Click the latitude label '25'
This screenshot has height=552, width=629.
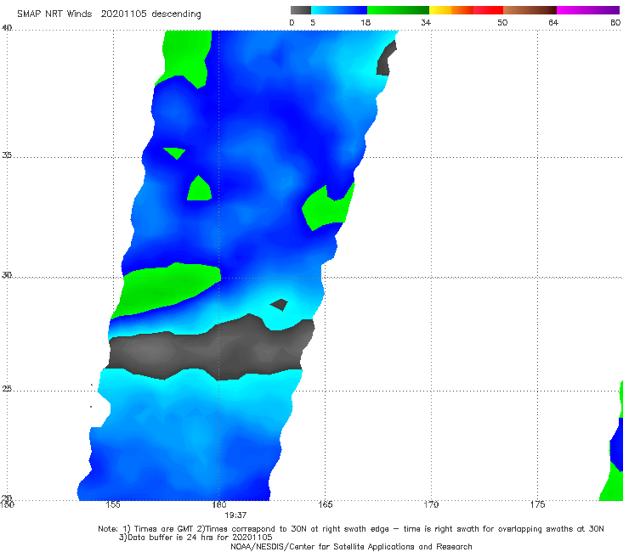[7, 388]
